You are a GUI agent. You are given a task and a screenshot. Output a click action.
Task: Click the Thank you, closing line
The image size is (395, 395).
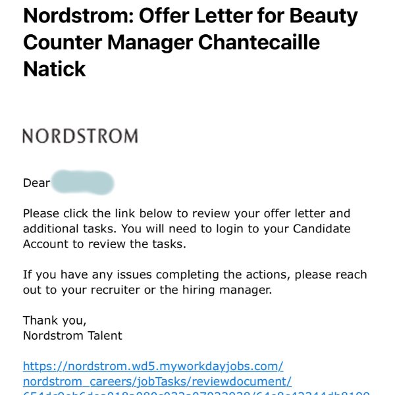coord(55,321)
